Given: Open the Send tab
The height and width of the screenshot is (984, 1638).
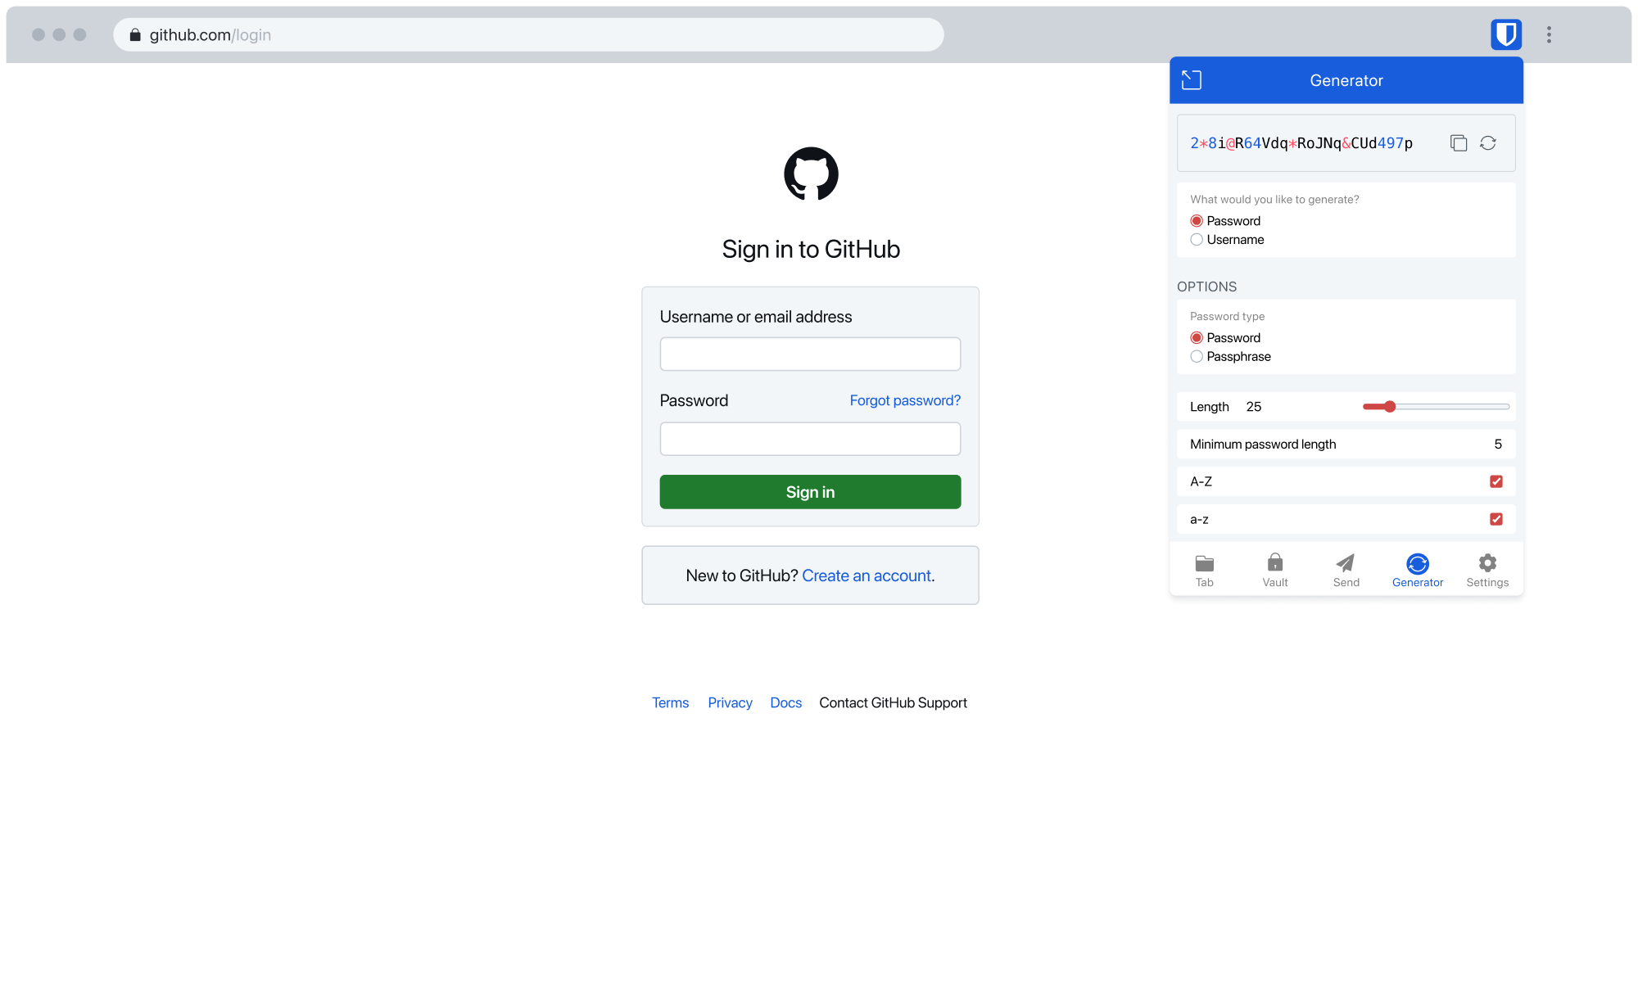Looking at the screenshot, I should (1346, 571).
